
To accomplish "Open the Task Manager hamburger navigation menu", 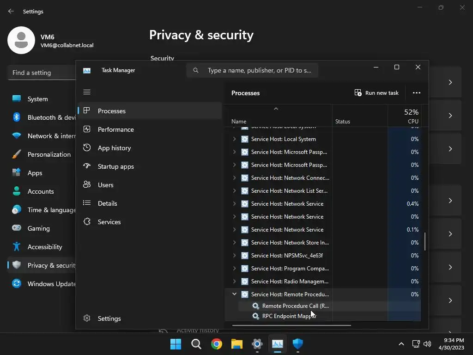I will click(x=87, y=92).
